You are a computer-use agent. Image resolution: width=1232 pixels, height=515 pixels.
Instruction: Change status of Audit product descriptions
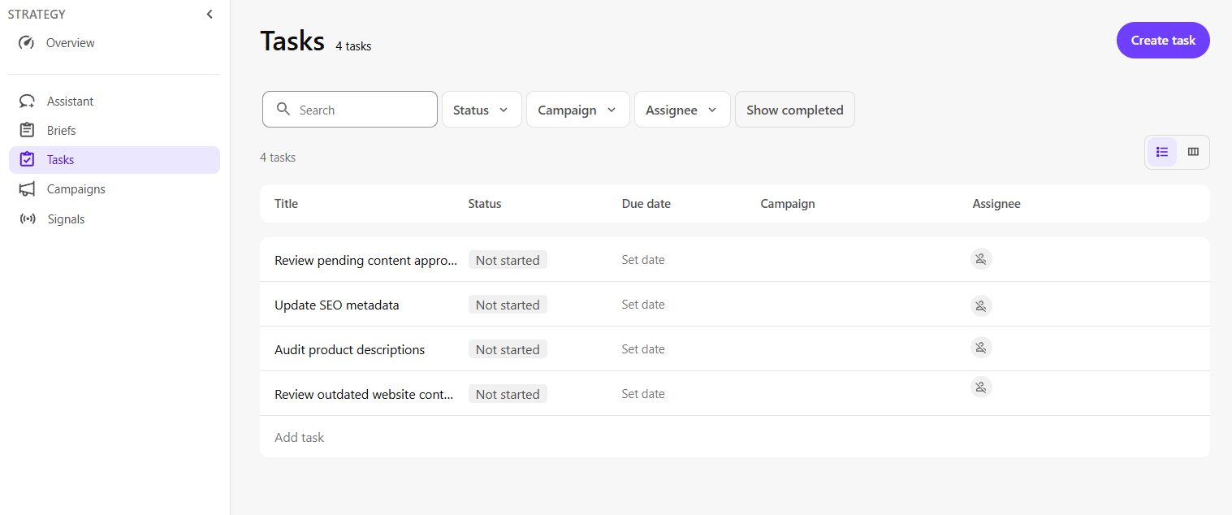(508, 349)
